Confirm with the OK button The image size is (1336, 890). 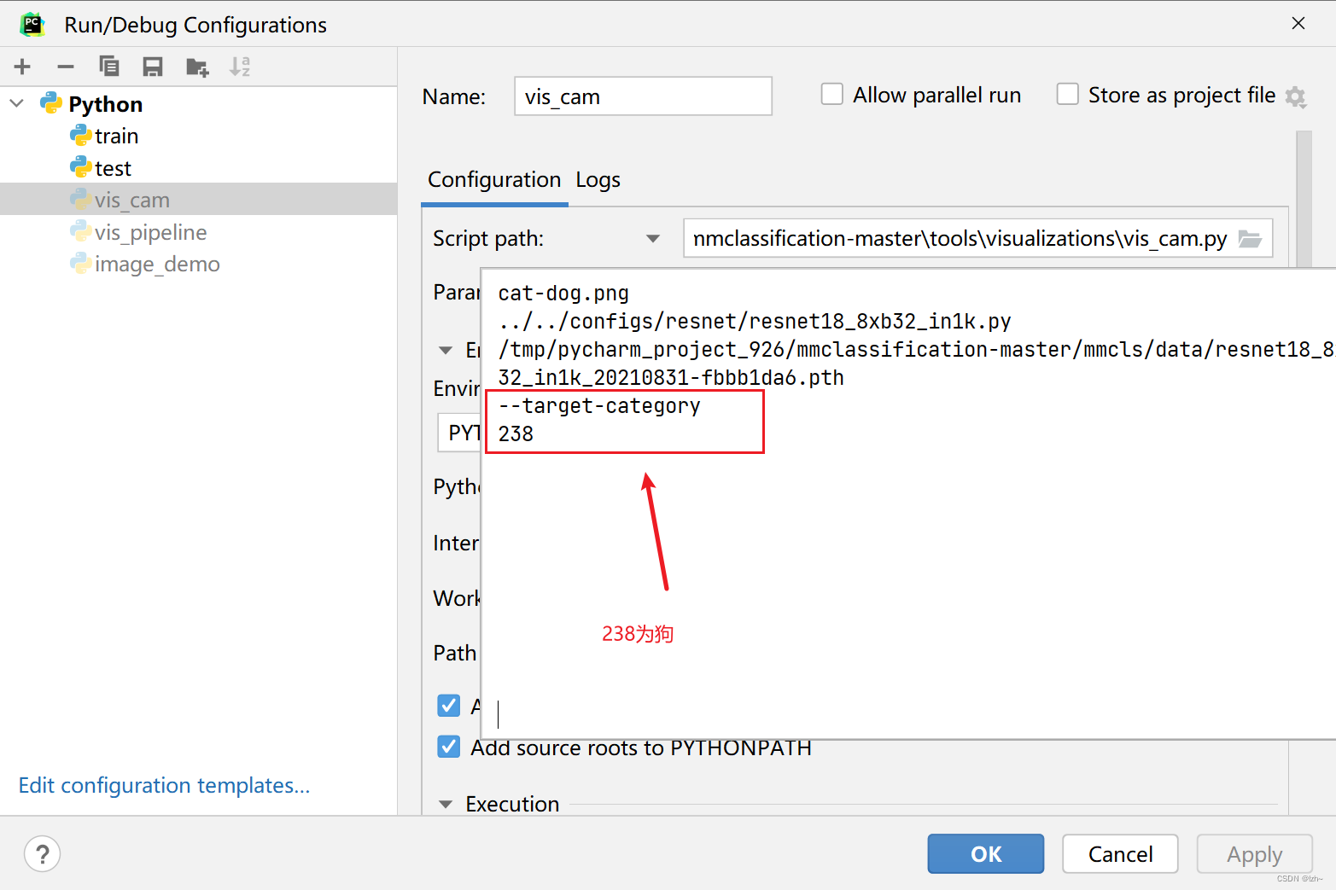coord(985,854)
